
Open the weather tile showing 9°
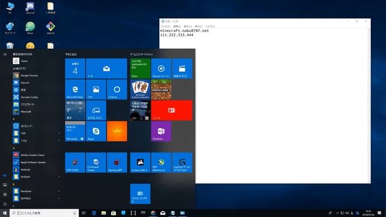75,110
